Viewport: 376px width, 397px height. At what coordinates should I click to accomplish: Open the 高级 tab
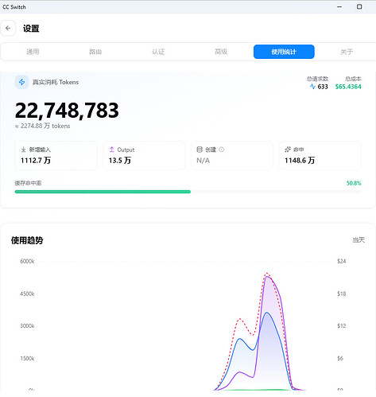click(x=221, y=52)
